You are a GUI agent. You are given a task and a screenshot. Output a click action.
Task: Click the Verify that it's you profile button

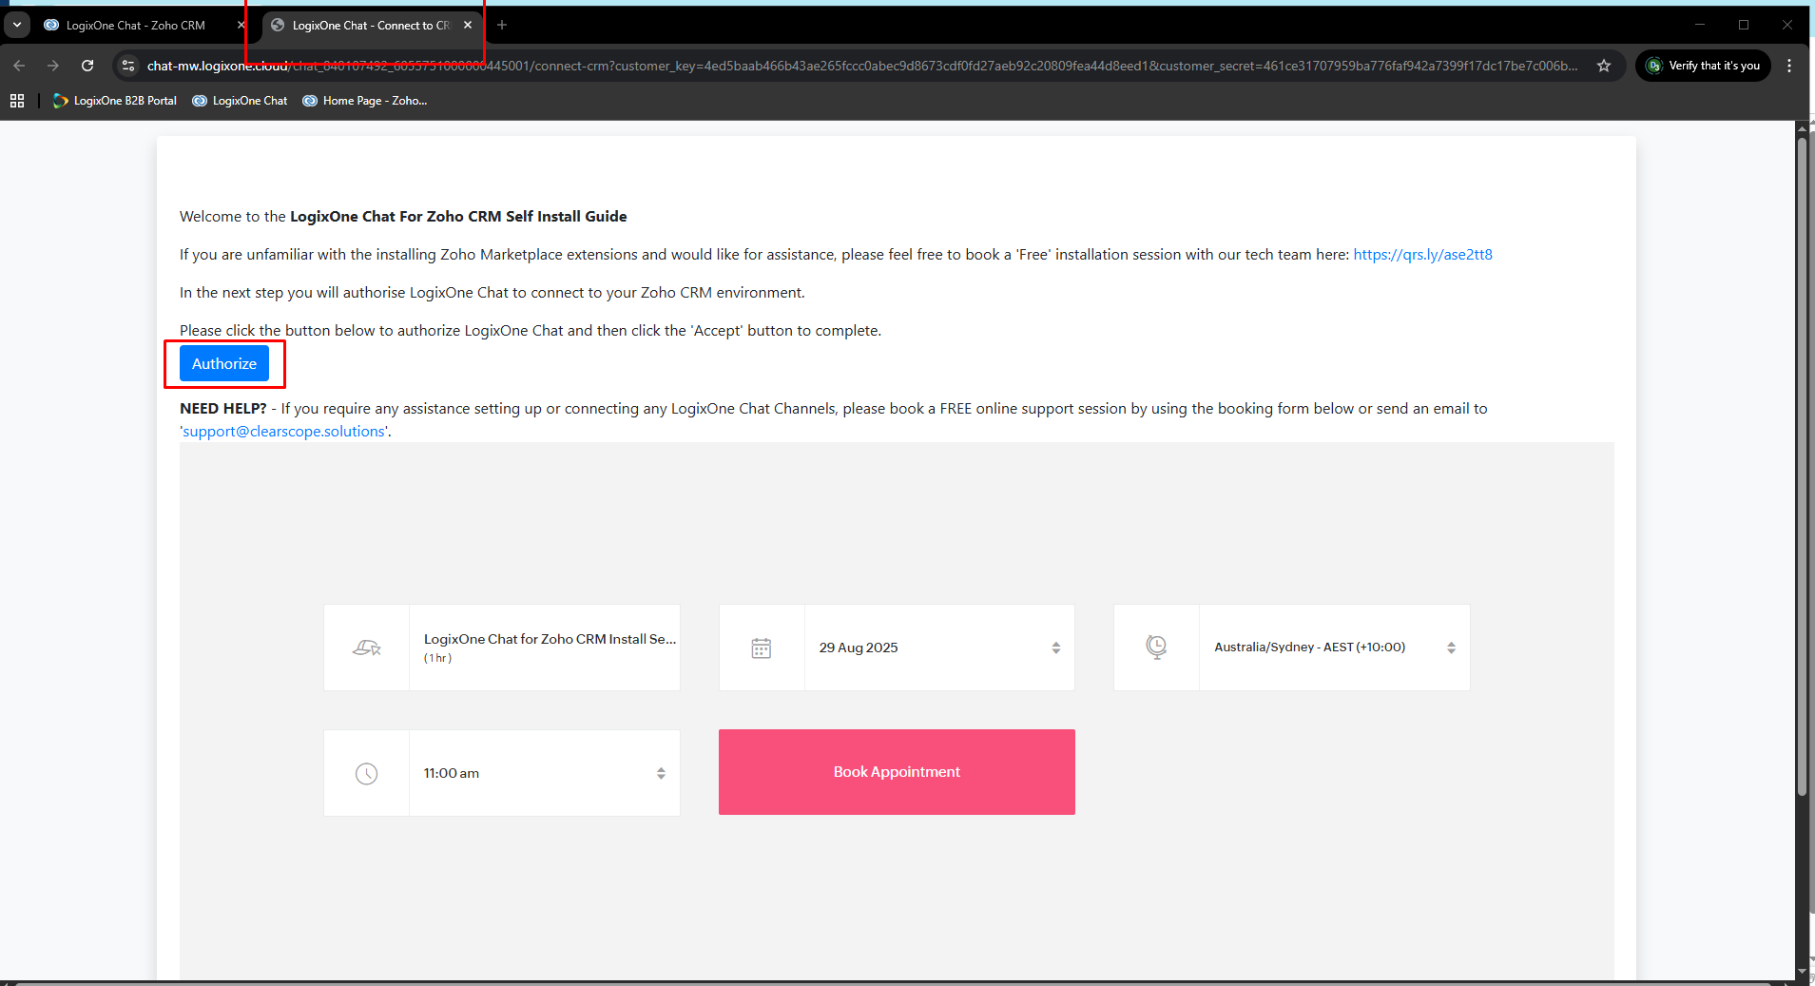coord(1703,66)
